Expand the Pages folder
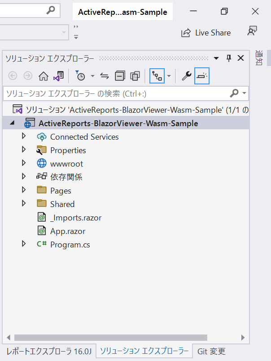 point(24,190)
